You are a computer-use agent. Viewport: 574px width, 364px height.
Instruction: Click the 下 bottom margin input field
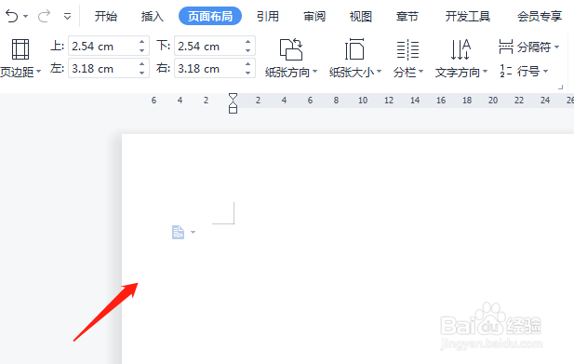[209, 47]
